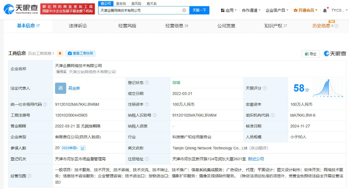Click the notification bell in top bar
Screen dimensions: 349x189
325,10
